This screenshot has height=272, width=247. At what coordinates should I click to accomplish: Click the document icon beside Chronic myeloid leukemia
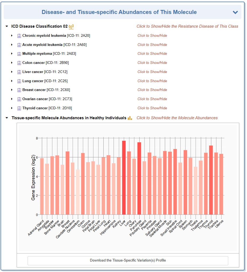[x=19, y=36]
